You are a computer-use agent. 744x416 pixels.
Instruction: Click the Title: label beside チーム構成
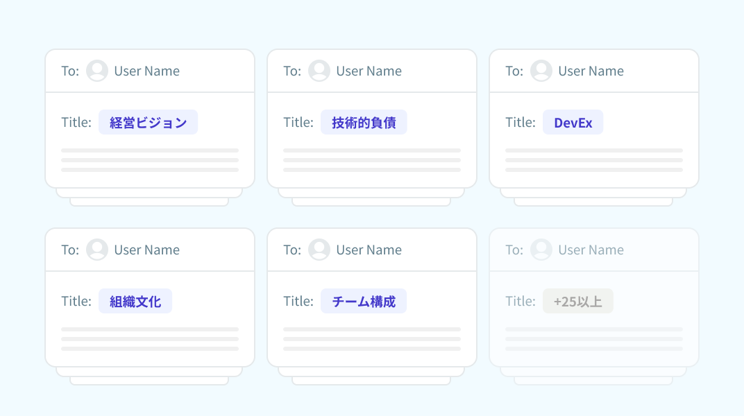click(298, 301)
